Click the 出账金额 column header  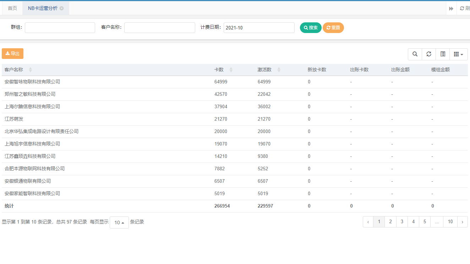[400, 70]
